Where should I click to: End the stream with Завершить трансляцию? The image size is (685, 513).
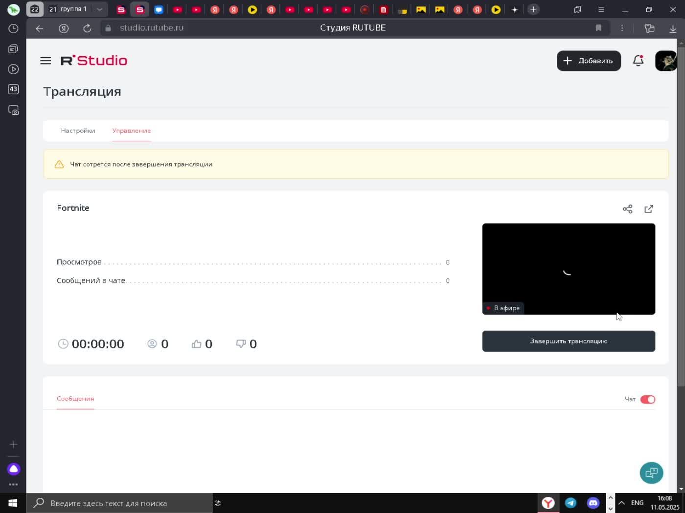click(569, 341)
